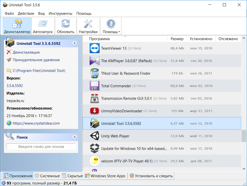
Task: Click the vertical scrollbar thumb
Action: [244, 136]
